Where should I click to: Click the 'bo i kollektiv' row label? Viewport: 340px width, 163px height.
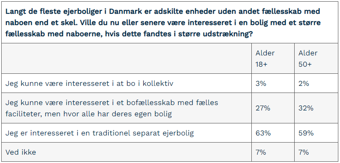[x=89, y=83]
